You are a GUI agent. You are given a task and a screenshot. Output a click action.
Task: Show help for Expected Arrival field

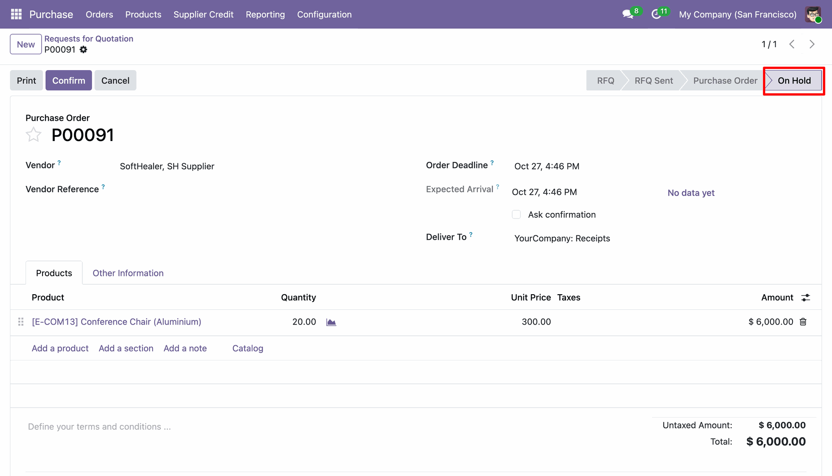[498, 187]
